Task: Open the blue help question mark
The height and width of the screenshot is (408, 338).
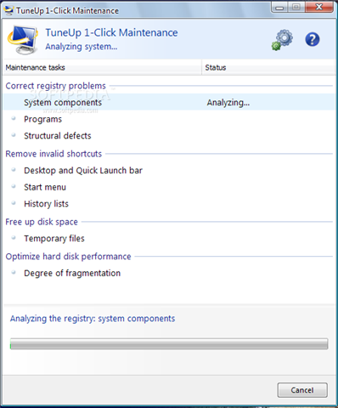Action: pyautogui.click(x=313, y=39)
